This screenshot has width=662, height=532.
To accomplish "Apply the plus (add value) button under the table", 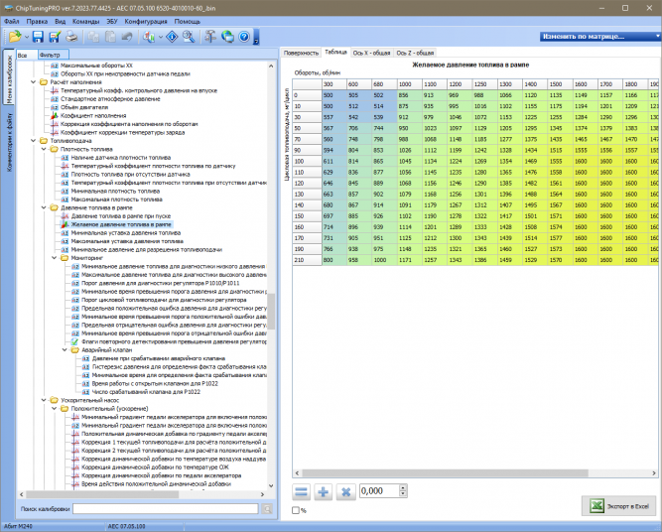I will [324, 492].
